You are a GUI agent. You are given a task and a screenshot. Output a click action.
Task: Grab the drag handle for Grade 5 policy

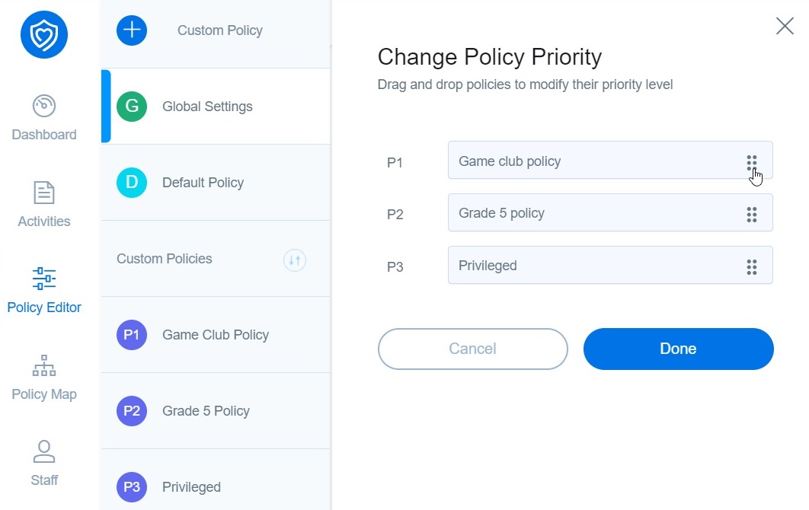pos(752,213)
